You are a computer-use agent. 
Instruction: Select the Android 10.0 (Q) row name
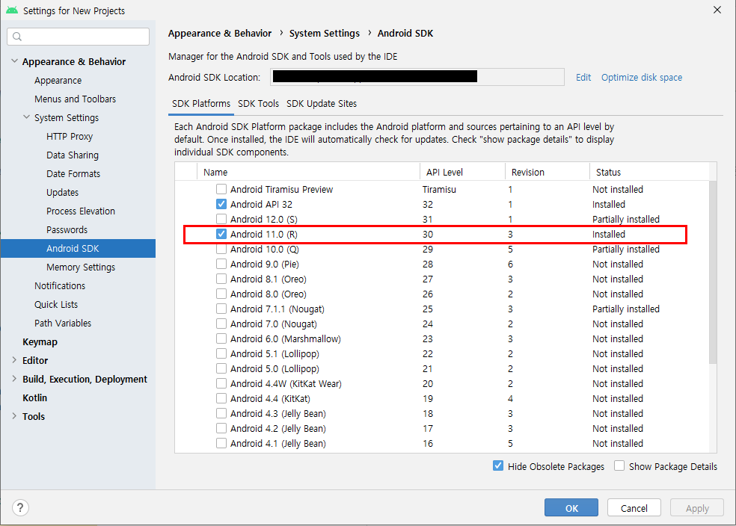point(264,250)
